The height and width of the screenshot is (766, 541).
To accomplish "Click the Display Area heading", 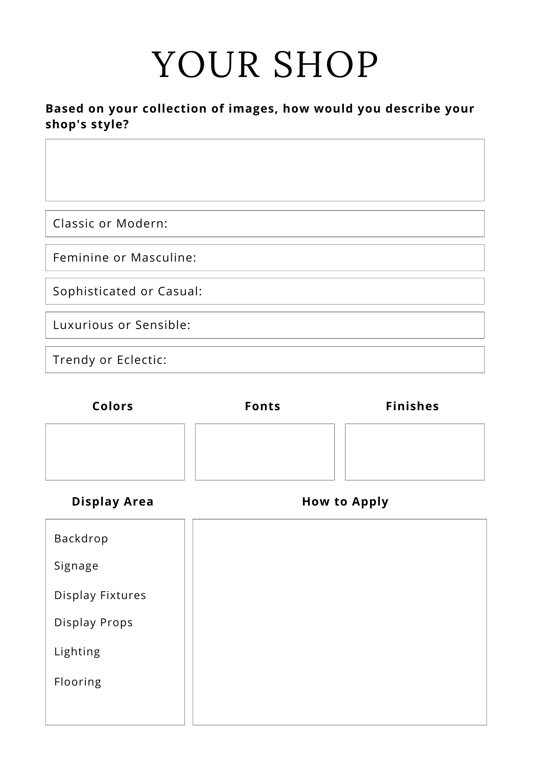I will click(x=112, y=502).
